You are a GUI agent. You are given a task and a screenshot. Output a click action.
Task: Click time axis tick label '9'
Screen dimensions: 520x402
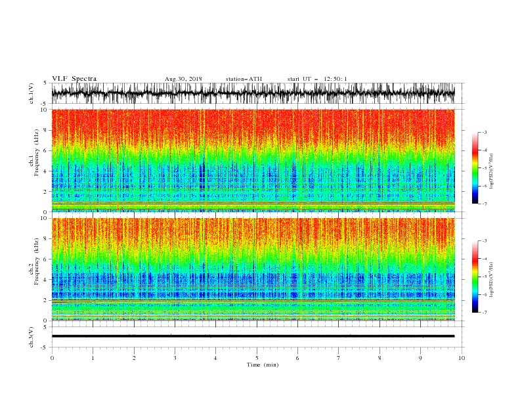pyautogui.click(x=420, y=358)
